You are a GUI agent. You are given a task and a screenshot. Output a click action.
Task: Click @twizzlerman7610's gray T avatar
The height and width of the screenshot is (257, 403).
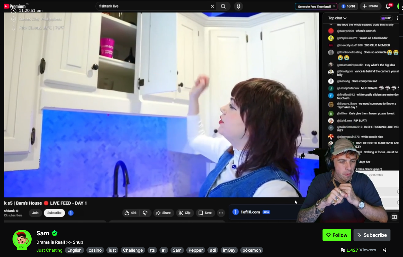331,128
